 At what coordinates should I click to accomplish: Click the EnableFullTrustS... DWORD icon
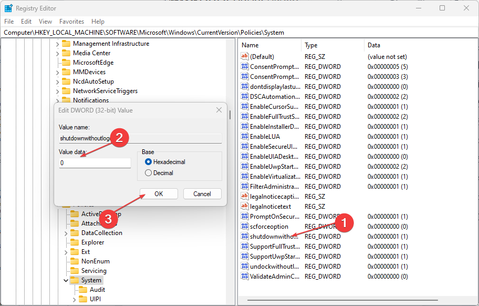[244, 116]
